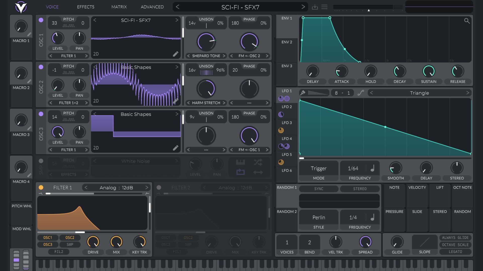The height and width of the screenshot is (271, 483).
Task: Enable the SMP sampler power button
Action: pos(41,161)
